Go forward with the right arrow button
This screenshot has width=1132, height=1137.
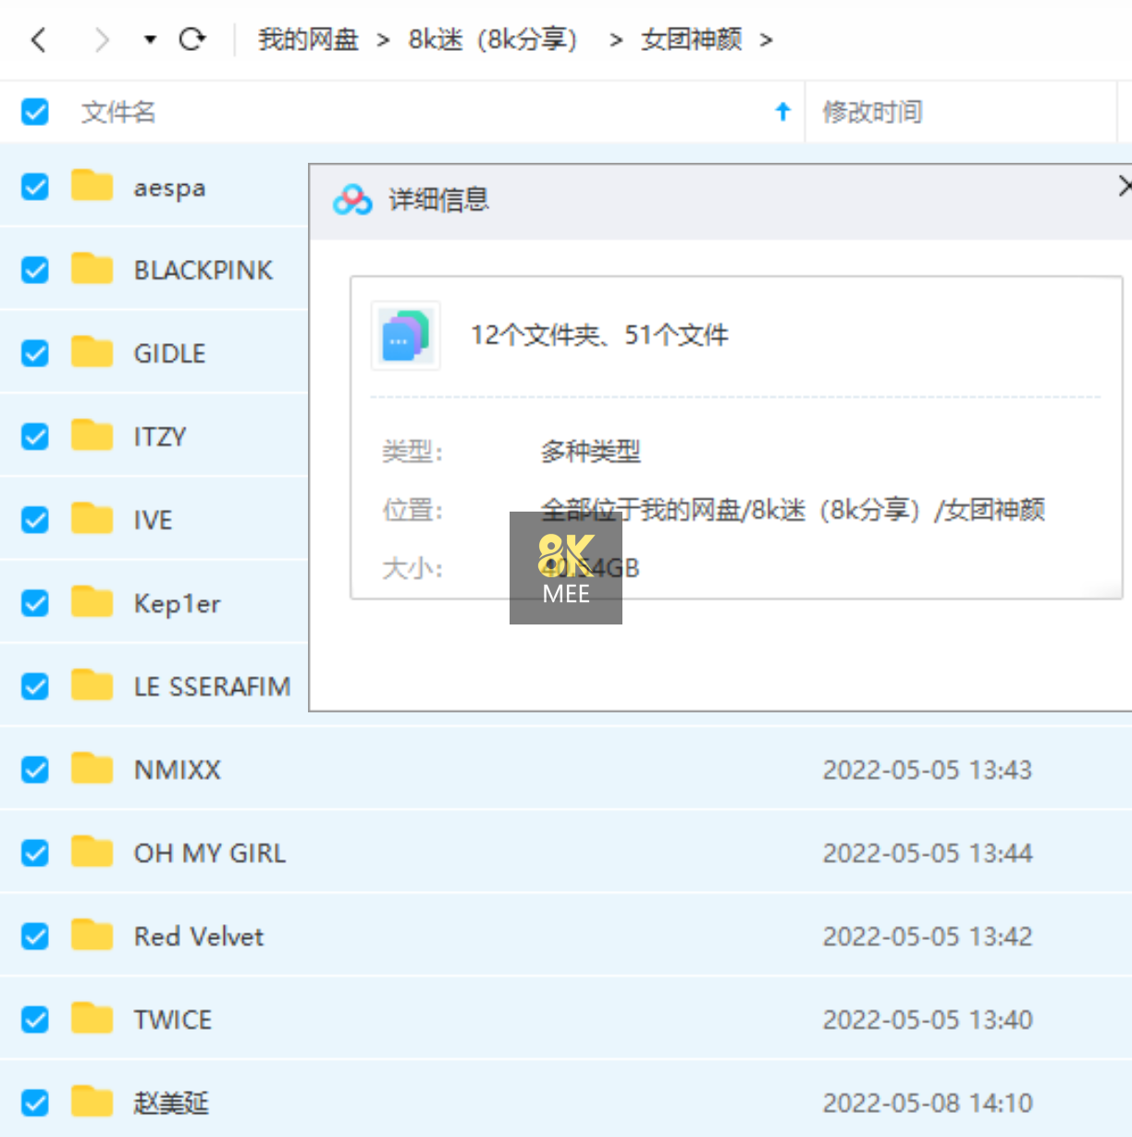pos(102,40)
